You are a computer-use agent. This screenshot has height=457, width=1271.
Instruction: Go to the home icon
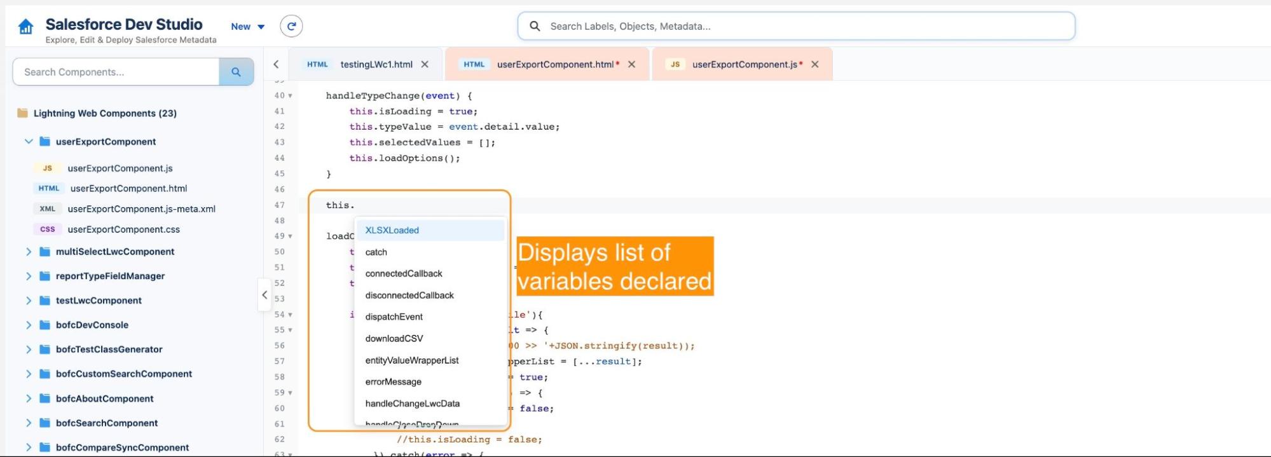(25, 27)
